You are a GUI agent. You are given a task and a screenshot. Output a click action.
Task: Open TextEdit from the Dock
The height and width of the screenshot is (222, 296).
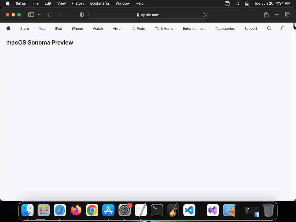(x=141, y=210)
